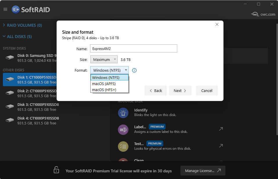The height and width of the screenshot is (179, 278).
Task: Proceed with the Next button
Action: pyautogui.click(x=180, y=91)
